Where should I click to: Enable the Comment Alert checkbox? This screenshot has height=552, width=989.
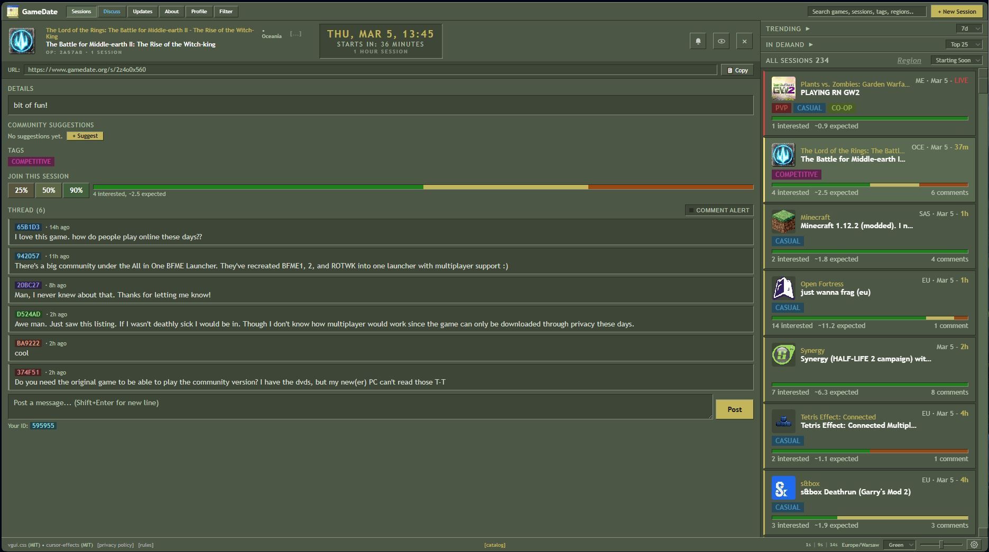tap(691, 210)
